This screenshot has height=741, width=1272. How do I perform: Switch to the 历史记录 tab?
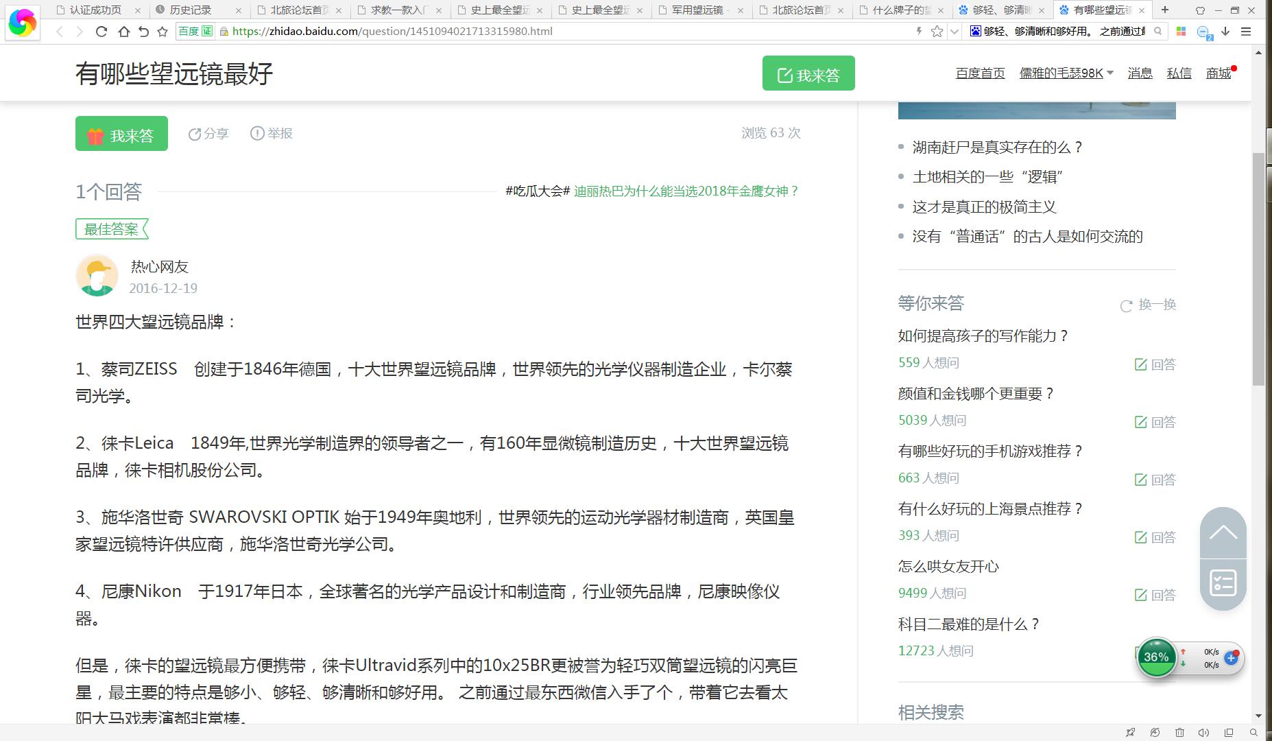(191, 10)
